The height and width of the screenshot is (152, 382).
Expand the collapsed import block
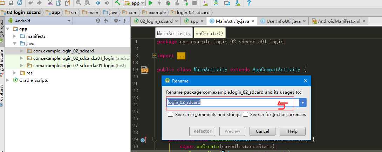click(x=155, y=56)
